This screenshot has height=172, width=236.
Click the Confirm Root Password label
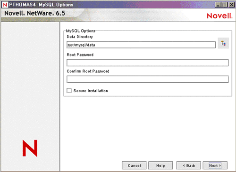(x=88, y=71)
